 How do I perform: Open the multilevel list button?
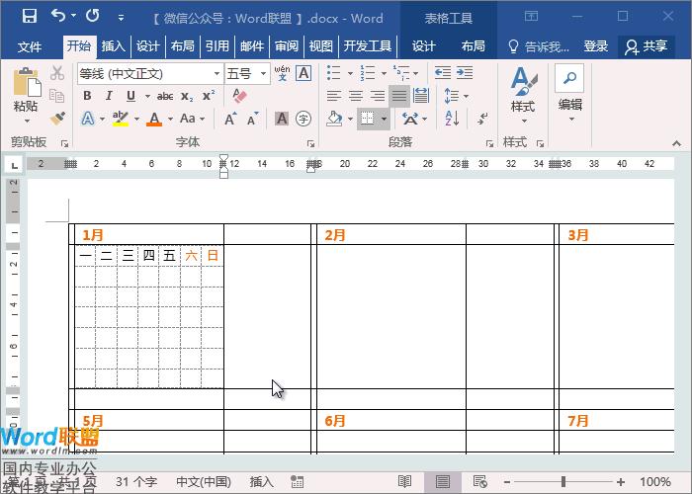[x=401, y=72]
